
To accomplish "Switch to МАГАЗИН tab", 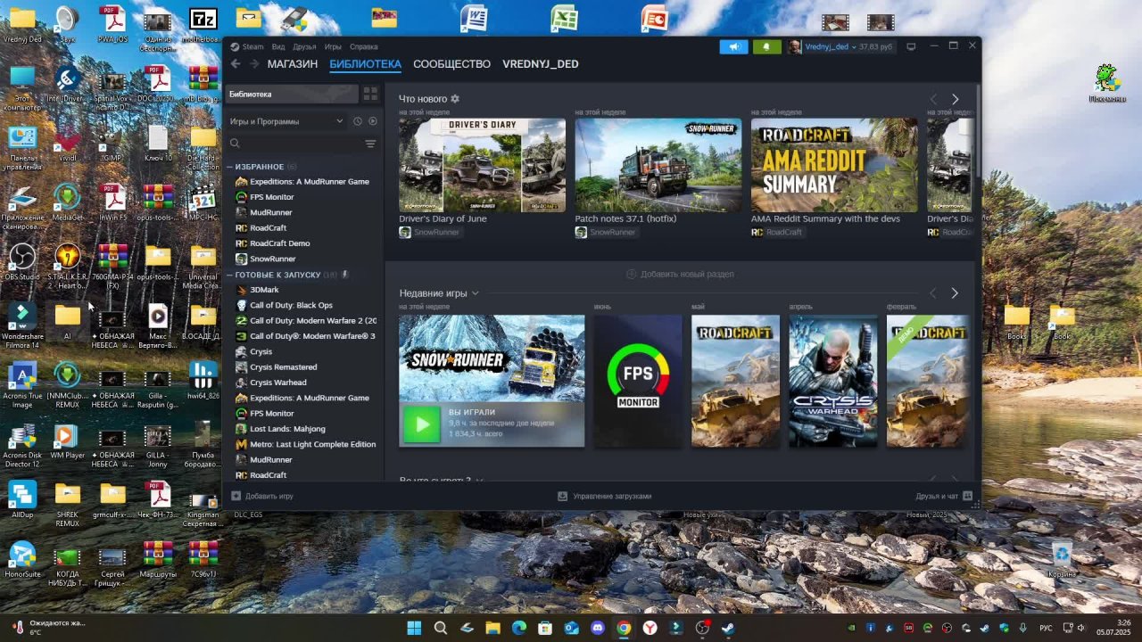I will tap(293, 64).
